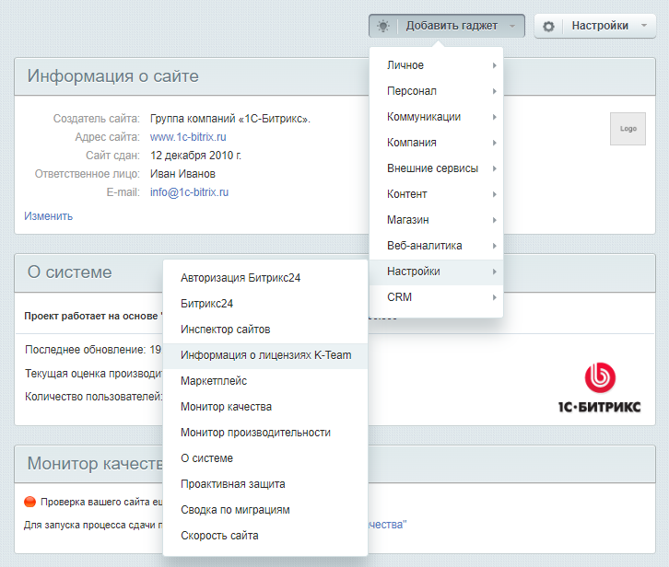Add О системе gadget from submenu
669x567 pixels.
(x=265, y=458)
